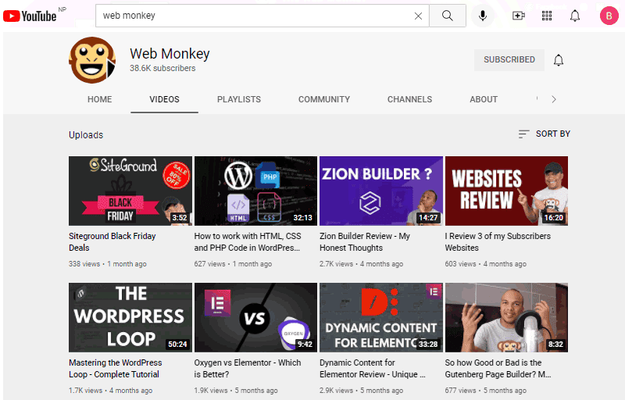Open the account avatar B menu
Image resolution: width=625 pixels, height=400 pixels.
[609, 16]
